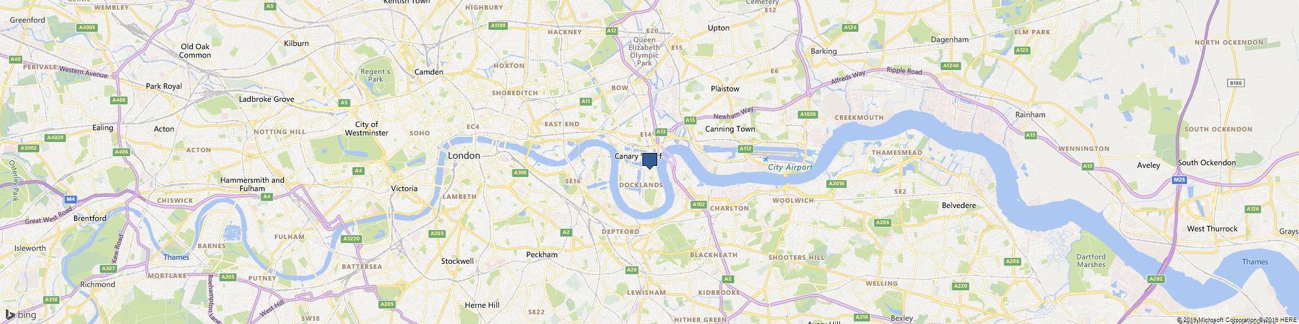Viewport: 1299px width, 324px height.
Task: Click the A282 road badge
Action: (x=1155, y=279)
